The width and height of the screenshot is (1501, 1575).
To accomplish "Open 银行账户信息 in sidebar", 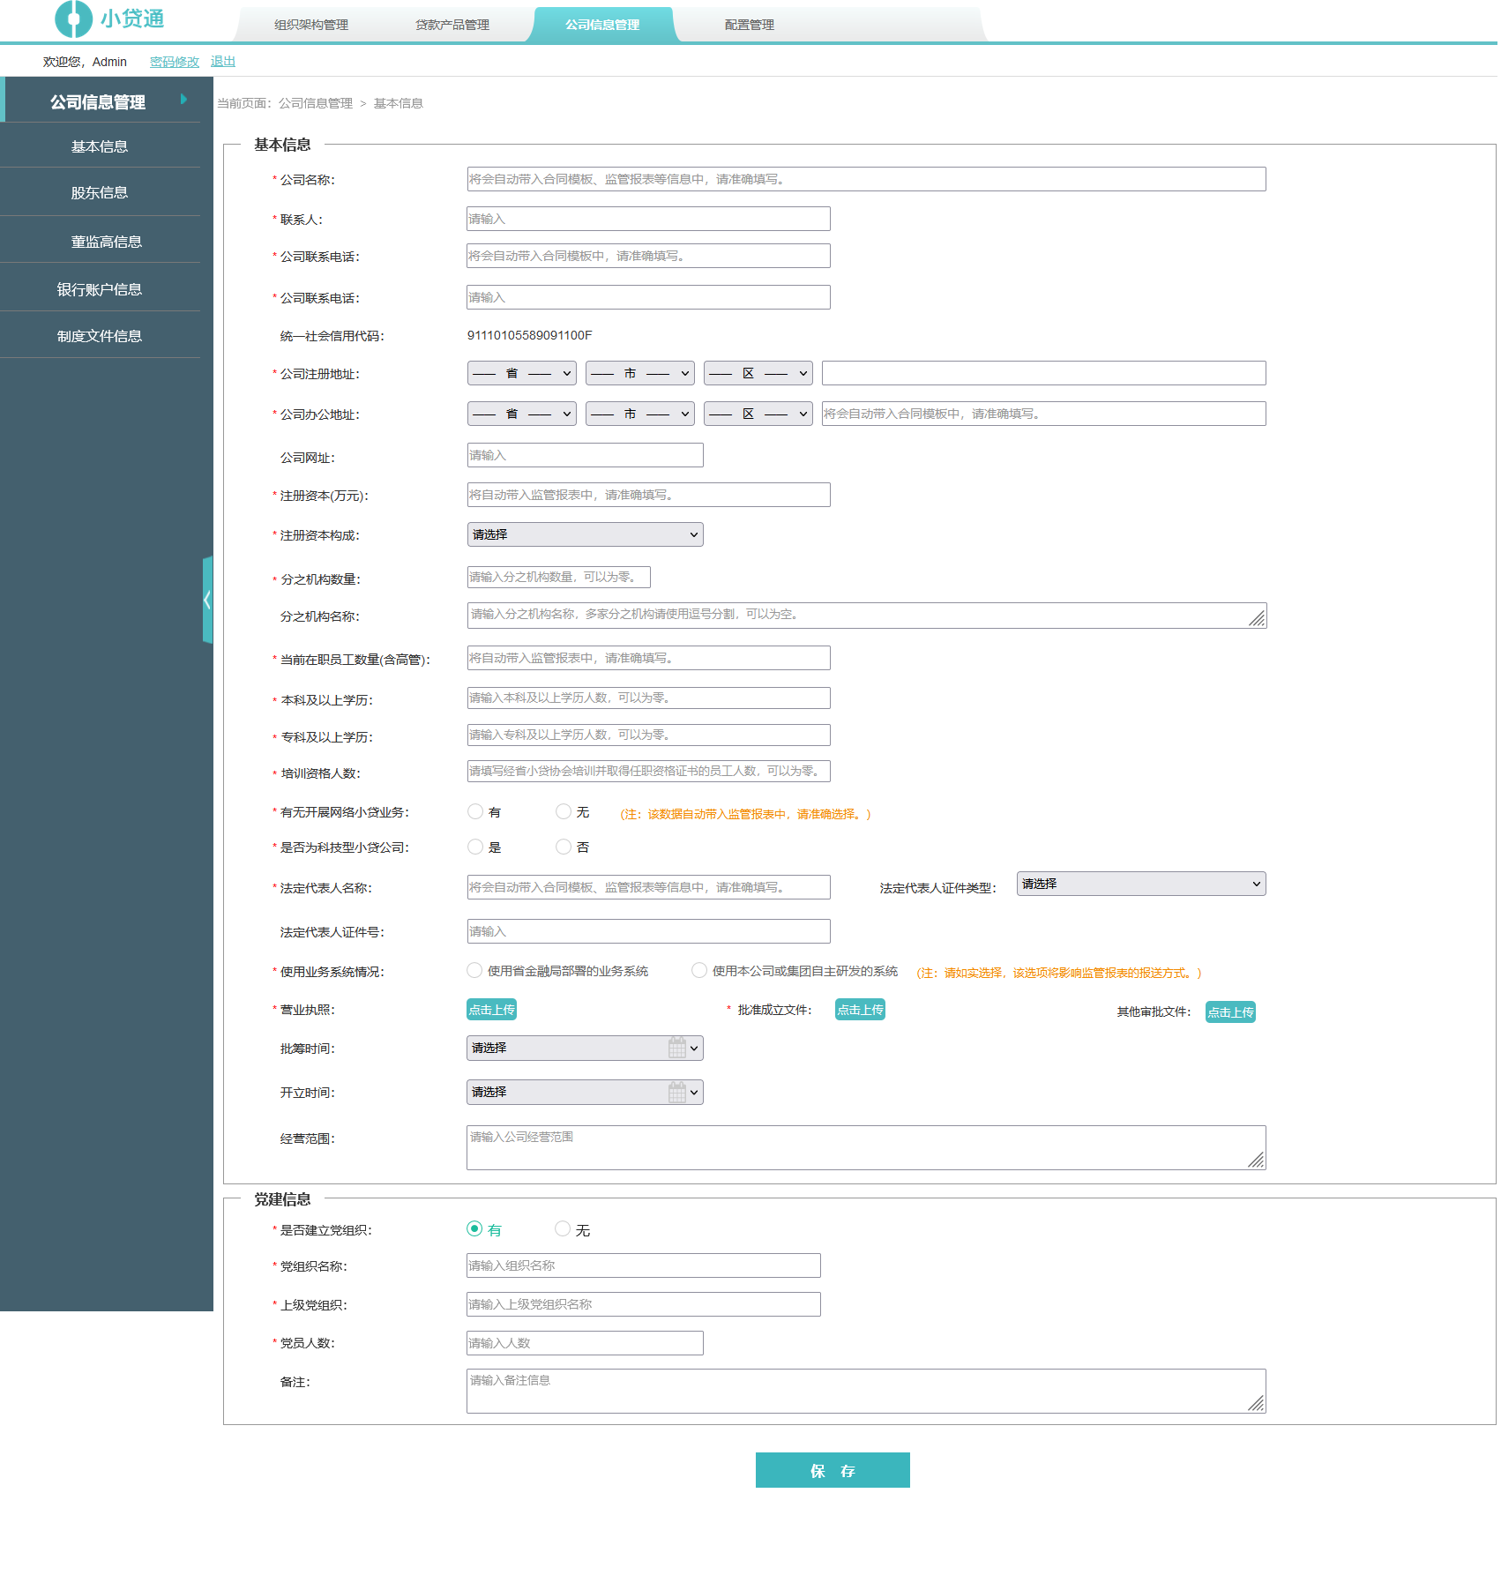I will click(100, 289).
